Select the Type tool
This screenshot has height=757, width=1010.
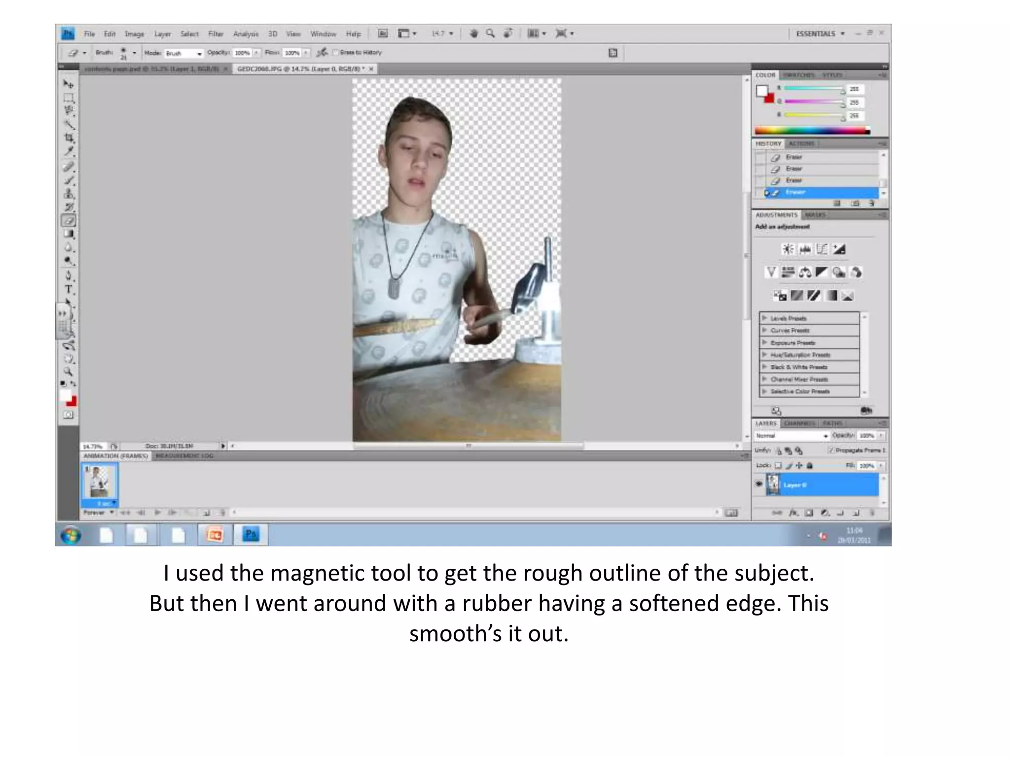[69, 289]
